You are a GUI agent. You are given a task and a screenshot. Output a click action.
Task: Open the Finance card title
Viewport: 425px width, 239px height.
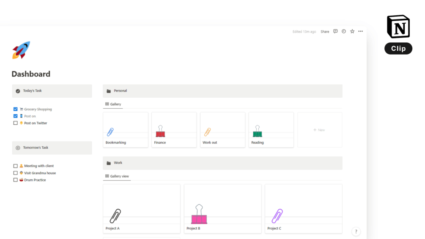160,143
